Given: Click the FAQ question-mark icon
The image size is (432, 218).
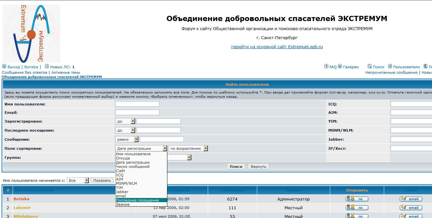Looking at the screenshot, I should 326,66.
